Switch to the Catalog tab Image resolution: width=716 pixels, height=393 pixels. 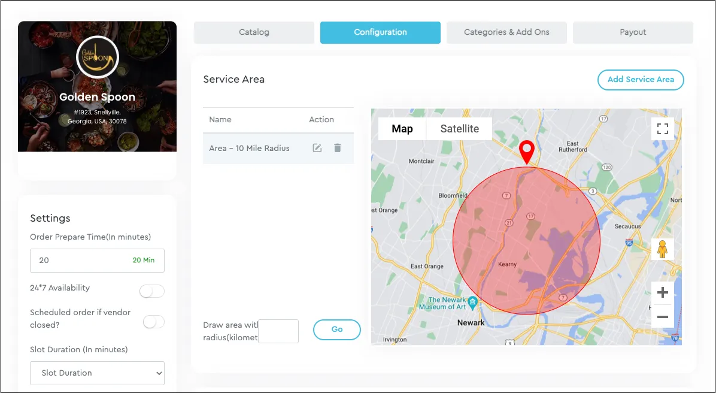click(254, 32)
